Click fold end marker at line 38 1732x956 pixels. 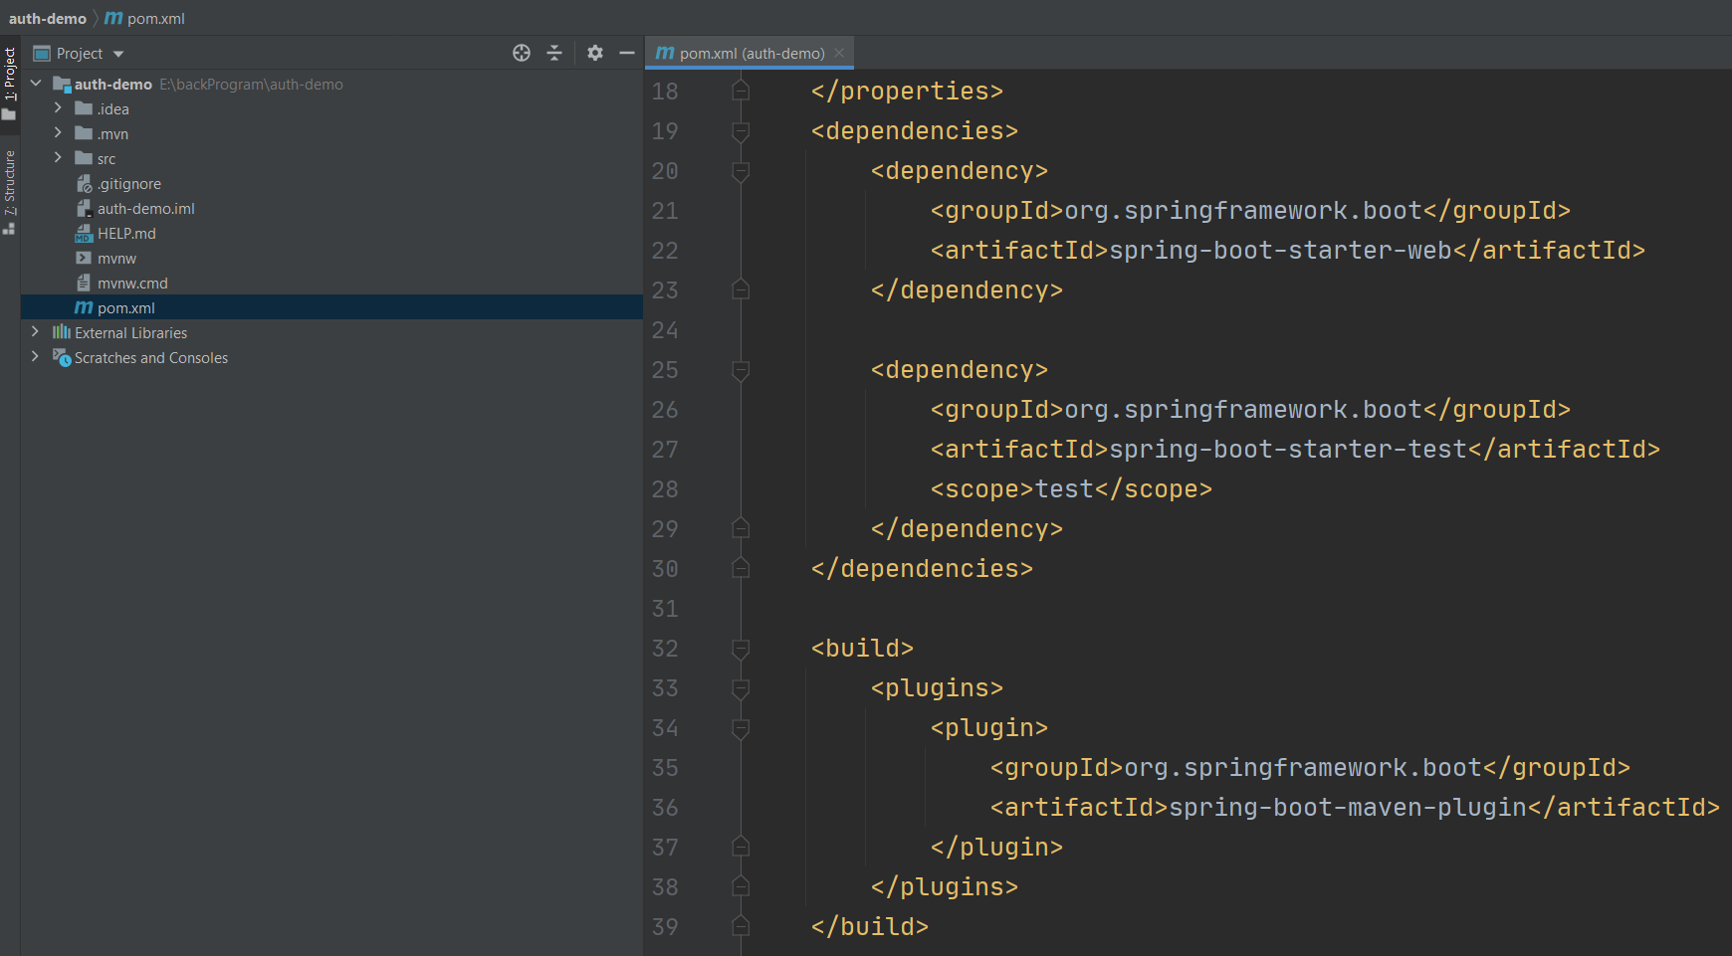[x=741, y=886]
